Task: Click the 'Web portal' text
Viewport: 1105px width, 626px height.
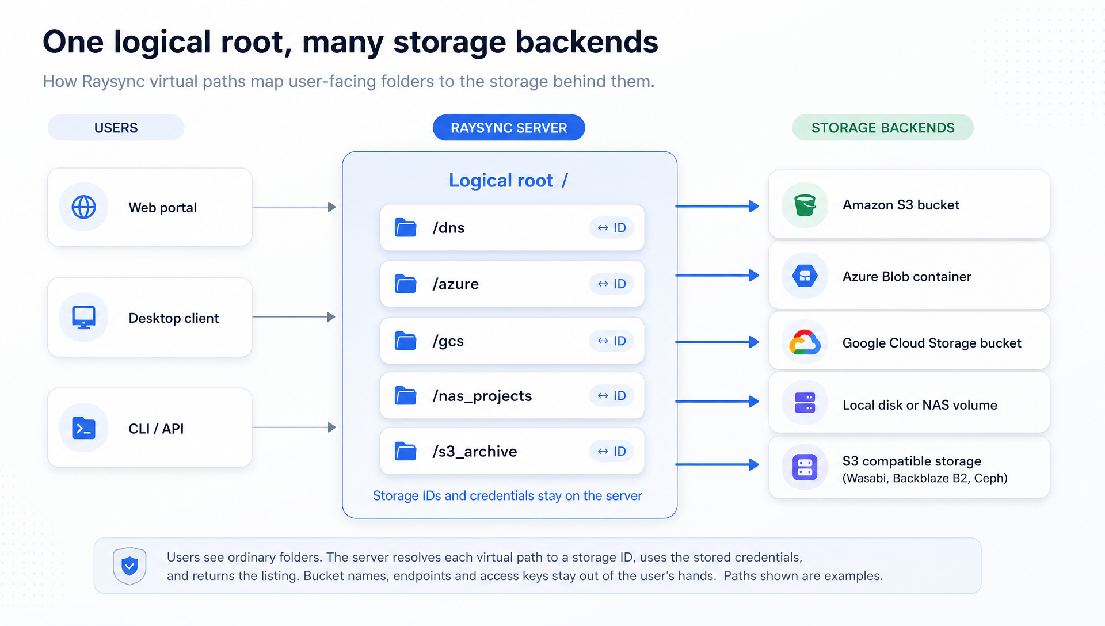Action: (163, 208)
